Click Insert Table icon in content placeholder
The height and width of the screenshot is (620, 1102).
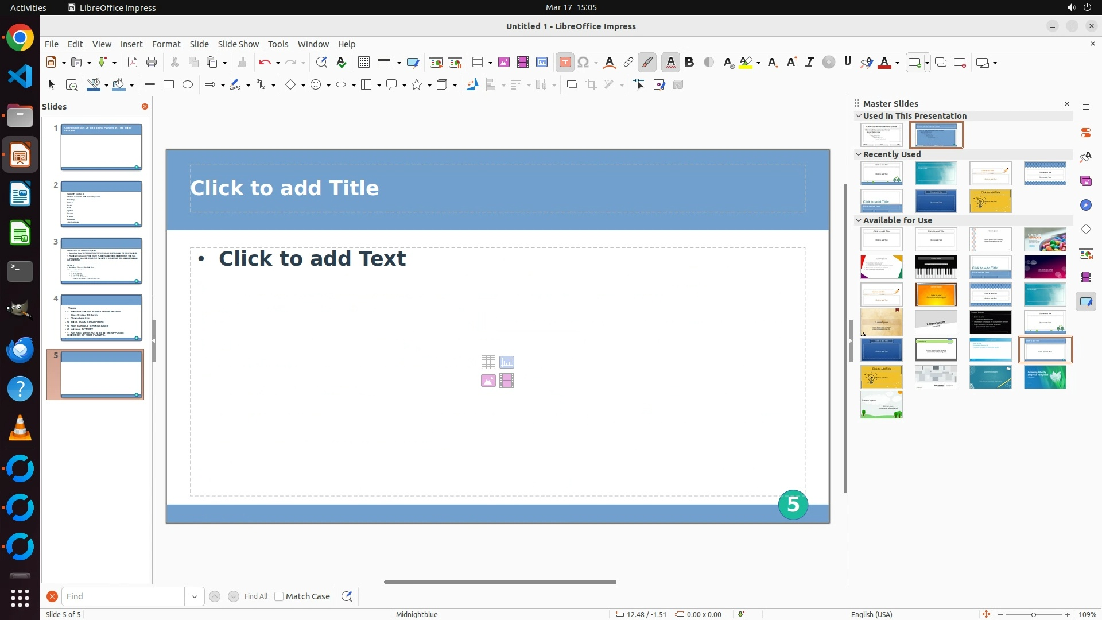coord(488,362)
